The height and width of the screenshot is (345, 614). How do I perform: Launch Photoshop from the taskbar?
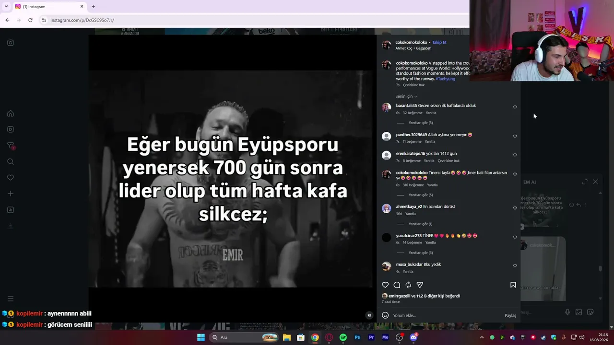click(x=357, y=337)
